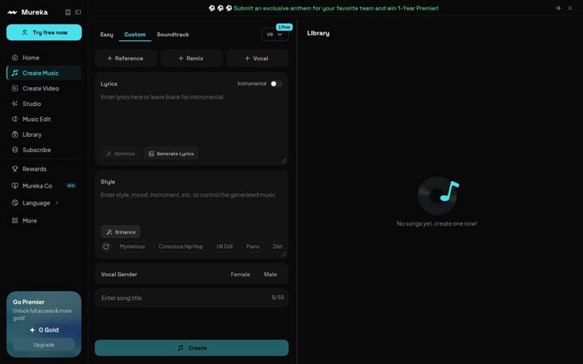This screenshot has width=583, height=364.
Task: Click the Mureka logo icon
Action: tap(12, 12)
